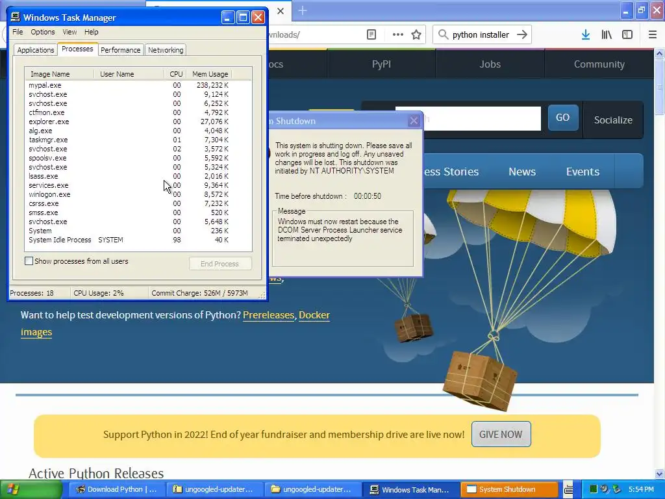Open Task Manager File menu
The width and height of the screenshot is (665, 499).
(x=18, y=32)
